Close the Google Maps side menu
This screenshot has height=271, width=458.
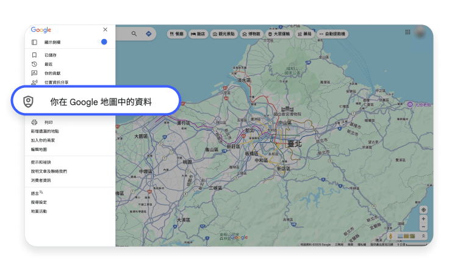pyautogui.click(x=105, y=29)
